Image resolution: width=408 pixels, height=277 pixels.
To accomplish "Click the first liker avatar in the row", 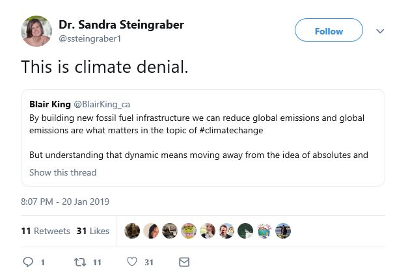I will coord(132,231).
